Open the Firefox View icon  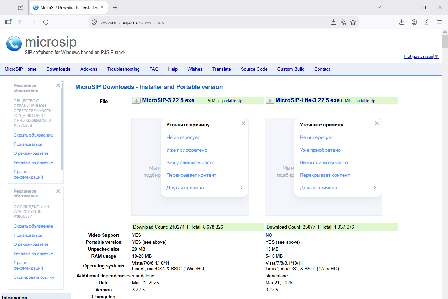point(21,7)
